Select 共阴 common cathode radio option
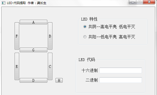The image size is (157, 95). coord(85,27)
